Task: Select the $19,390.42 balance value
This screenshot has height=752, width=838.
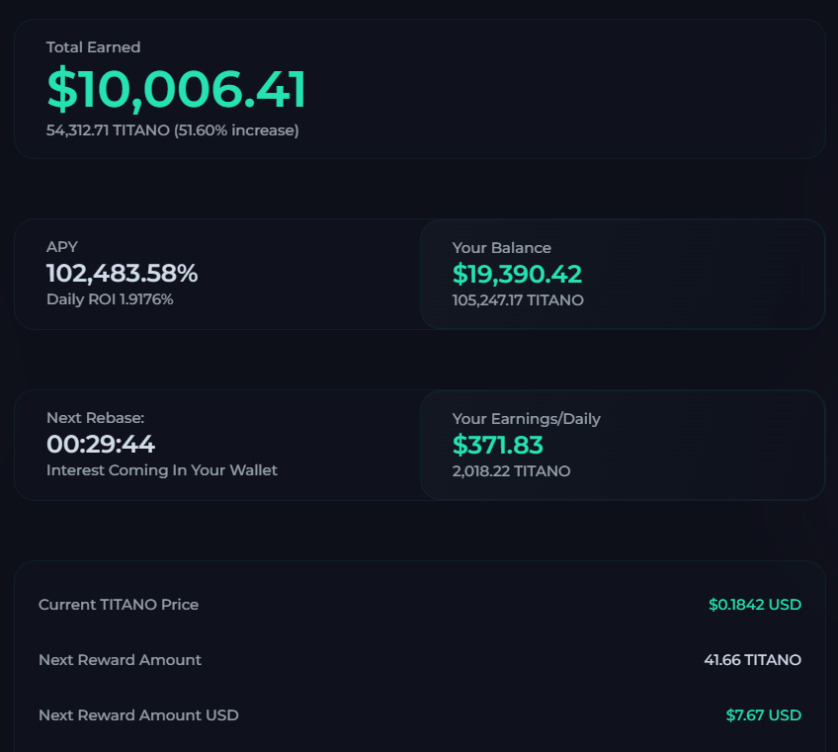Action: pos(517,274)
